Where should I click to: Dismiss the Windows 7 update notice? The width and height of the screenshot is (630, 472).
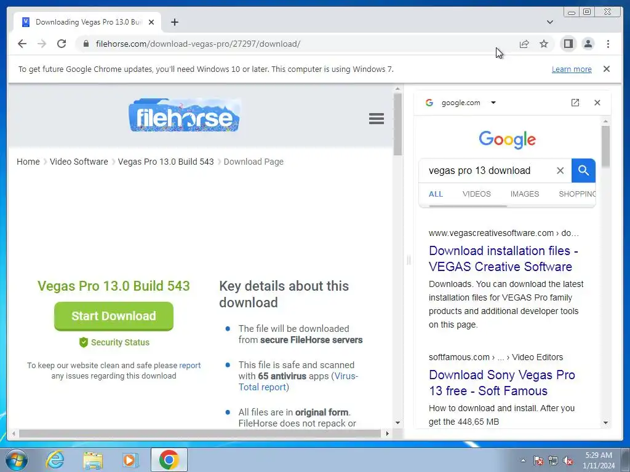click(606, 69)
